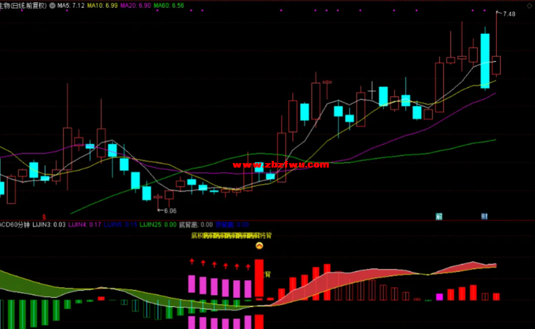This screenshot has width=535, height=329.
Task: Click the yellow circular up-chevron icon
Action: tap(259, 245)
